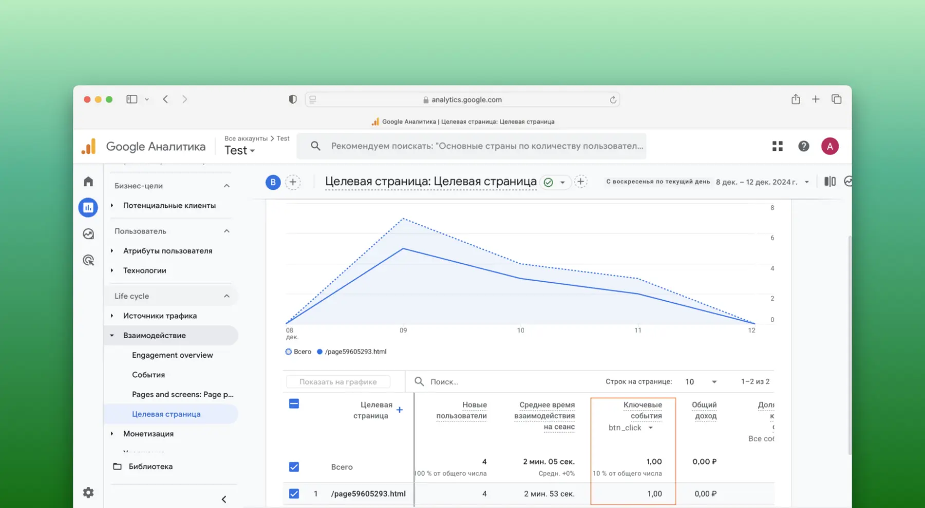Image resolution: width=925 pixels, height=508 pixels.
Task: Click the search magnifier in top bar
Action: 316,146
